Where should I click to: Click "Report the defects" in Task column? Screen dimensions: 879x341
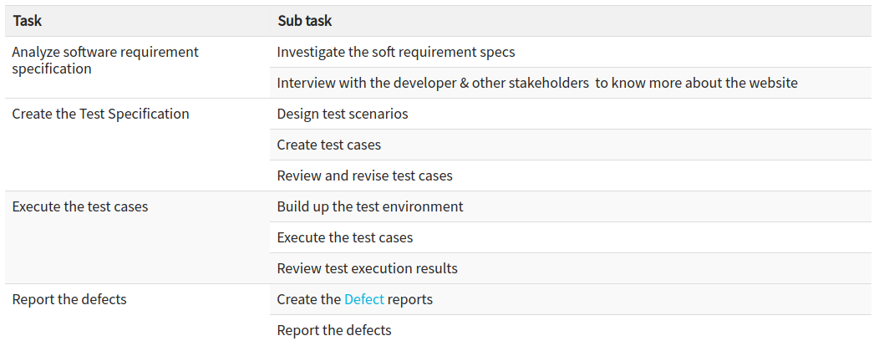tap(69, 299)
